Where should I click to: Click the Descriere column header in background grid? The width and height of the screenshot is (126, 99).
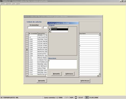pyautogui.click(x=89, y=34)
